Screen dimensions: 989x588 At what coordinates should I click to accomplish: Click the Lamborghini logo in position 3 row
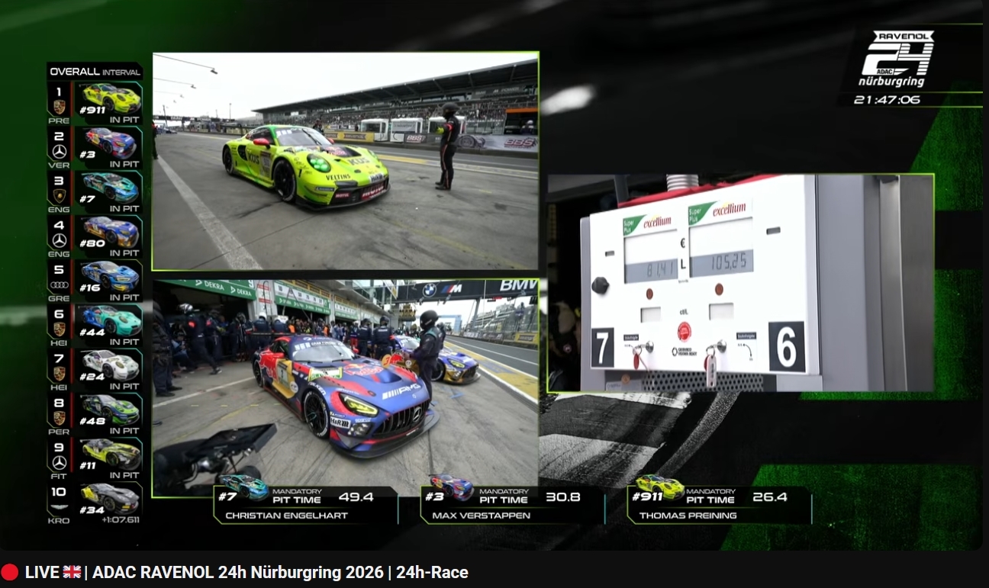pos(59,195)
